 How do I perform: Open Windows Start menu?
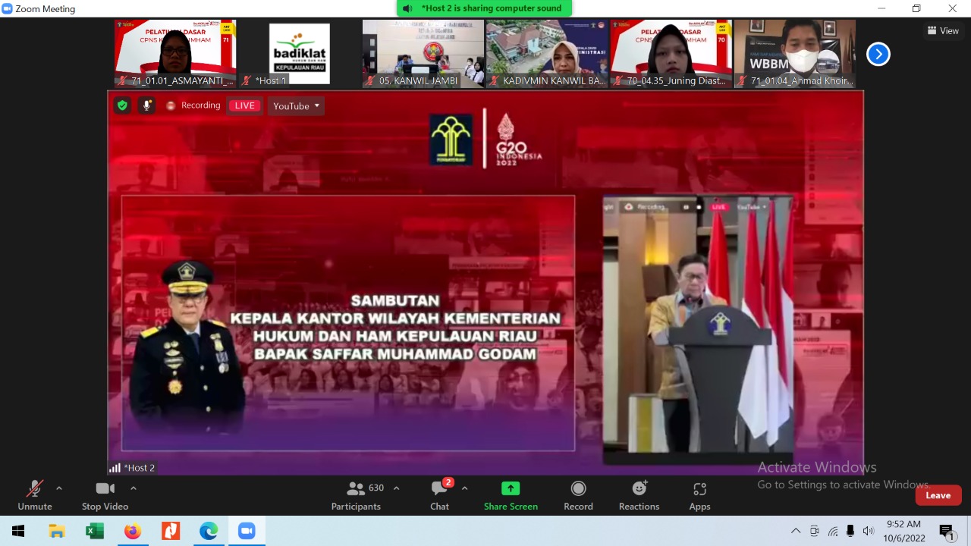(x=18, y=531)
